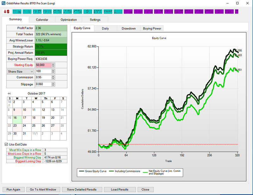Click the Buying Power Req. $363,638 value

pyautogui.click(x=51, y=59)
